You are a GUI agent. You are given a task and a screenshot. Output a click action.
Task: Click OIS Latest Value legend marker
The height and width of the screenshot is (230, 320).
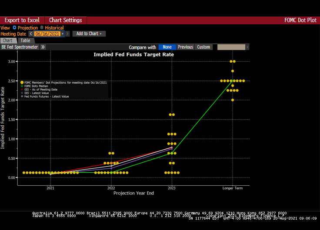[22, 92]
